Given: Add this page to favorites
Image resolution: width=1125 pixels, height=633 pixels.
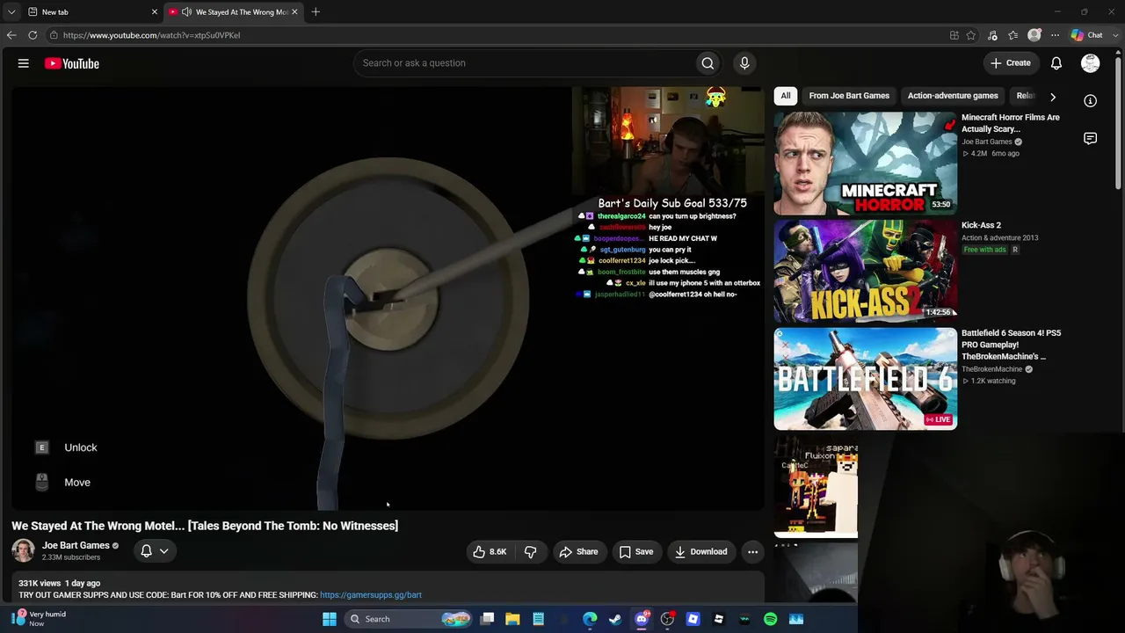Looking at the screenshot, I should 971,35.
